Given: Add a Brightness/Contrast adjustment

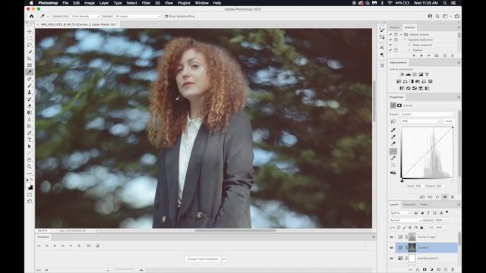Looking at the screenshot, I should pos(402,74).
